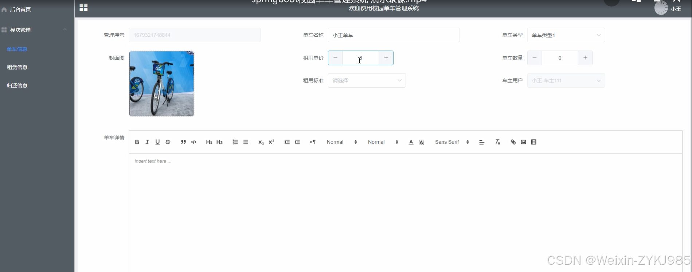Screen dimensions: 692x272
Task: Insert a hyperlink in the editor
Action: pos(513,142)
